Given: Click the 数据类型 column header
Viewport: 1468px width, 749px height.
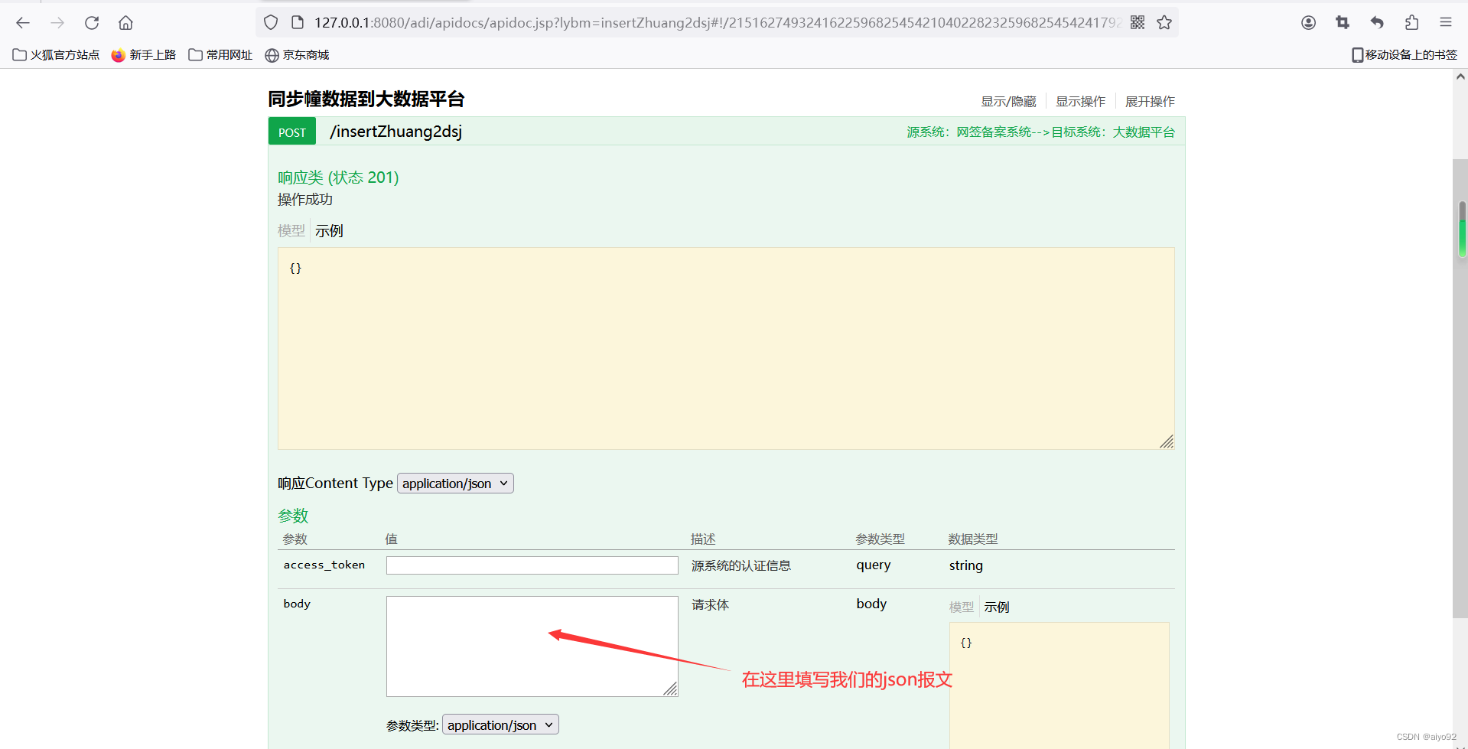Looking at the screenshot, I should point(973,539).
